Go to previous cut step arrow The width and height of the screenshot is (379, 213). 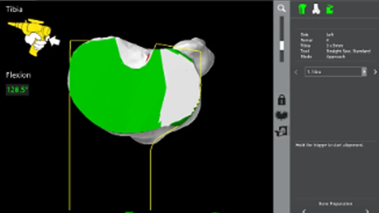coord(296,72)
